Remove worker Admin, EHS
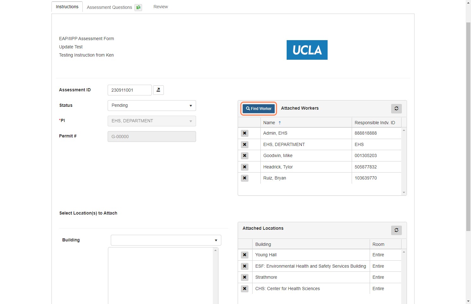The width and height of the screenshot is (471, 304). click(x=245, y=133)
